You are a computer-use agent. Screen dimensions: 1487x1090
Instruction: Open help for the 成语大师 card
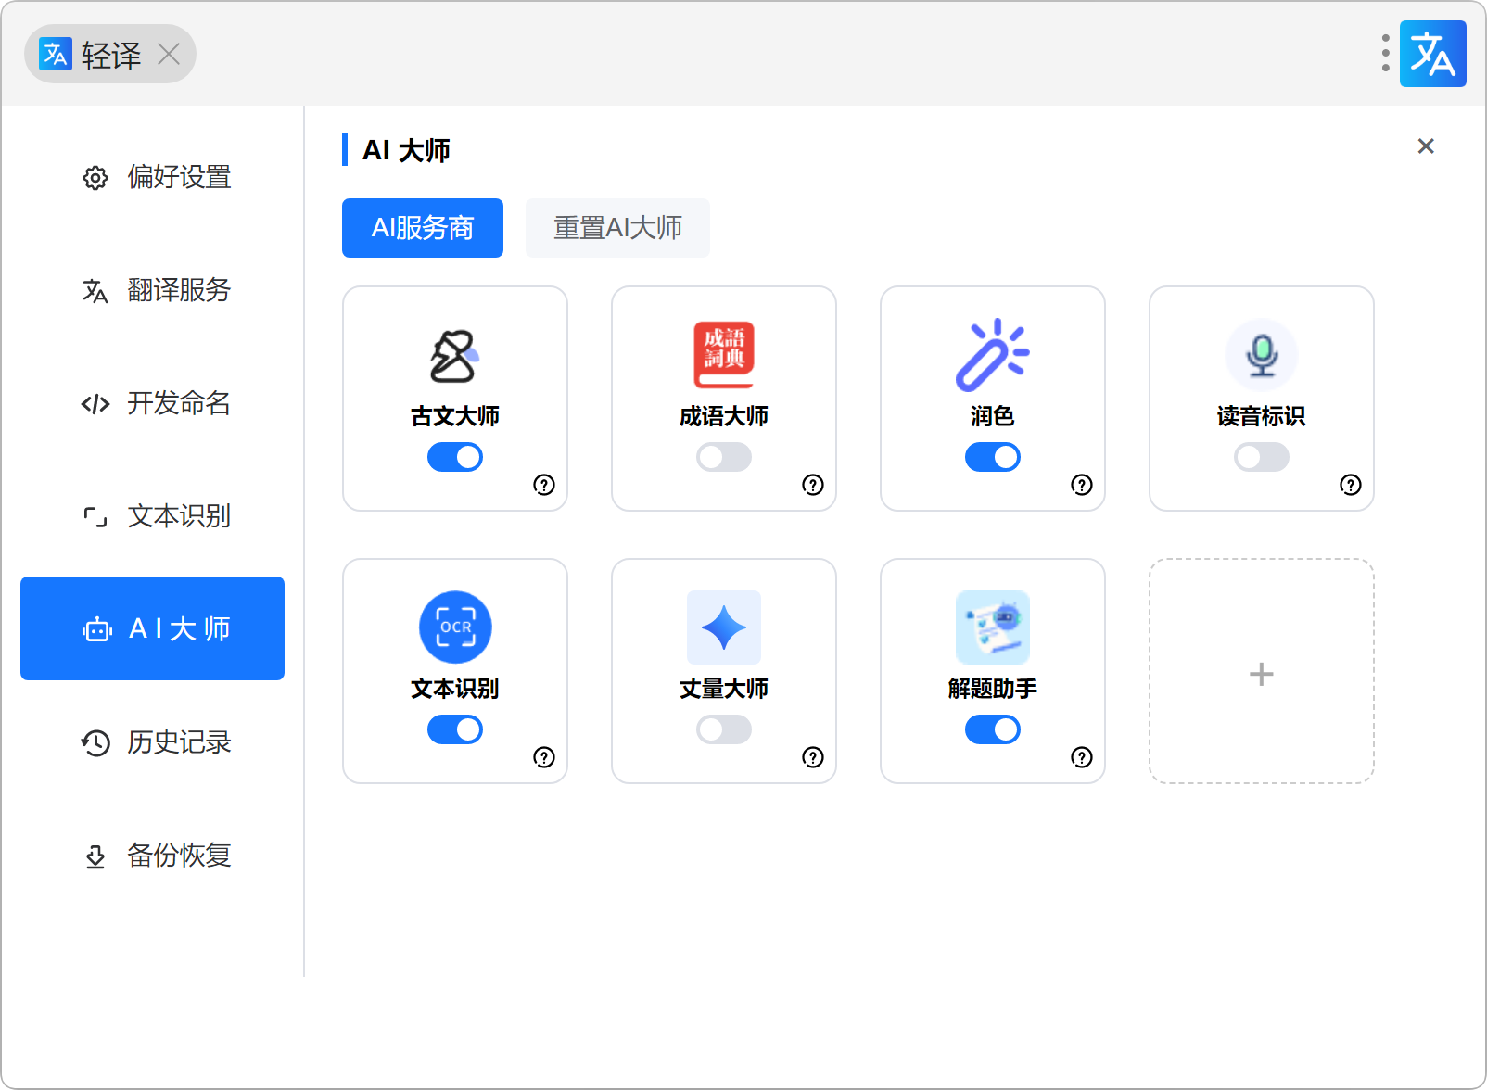click(x=813, y=485)
